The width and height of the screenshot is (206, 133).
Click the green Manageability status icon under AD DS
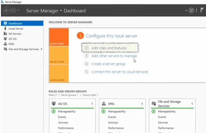coord(53,111)
